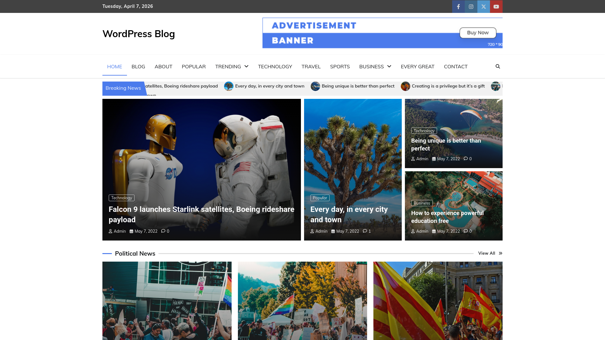Click the May 7, 2022 date on the Falcon 9 post
Viewport: 605px width, 340px height.
(x=143, y=231)
